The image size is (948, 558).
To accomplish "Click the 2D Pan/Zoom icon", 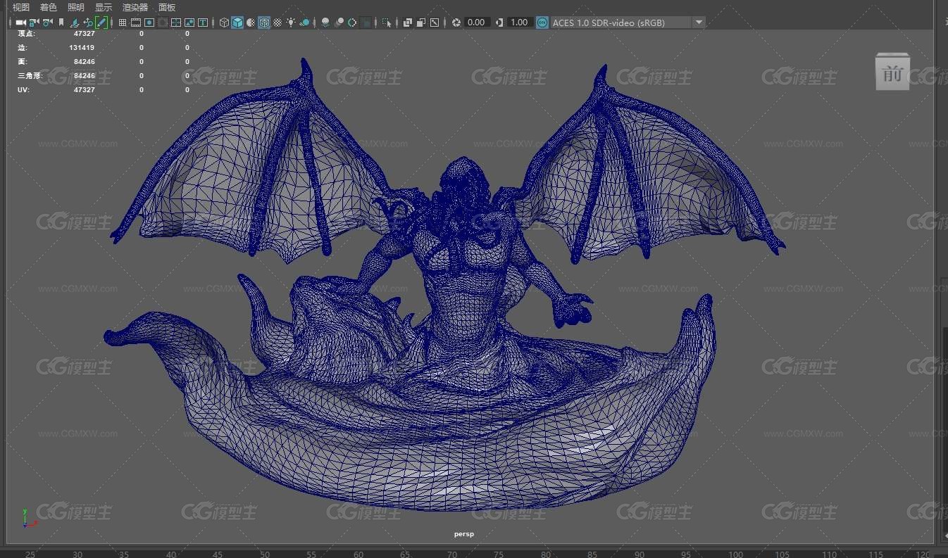I will pos(88,23).
